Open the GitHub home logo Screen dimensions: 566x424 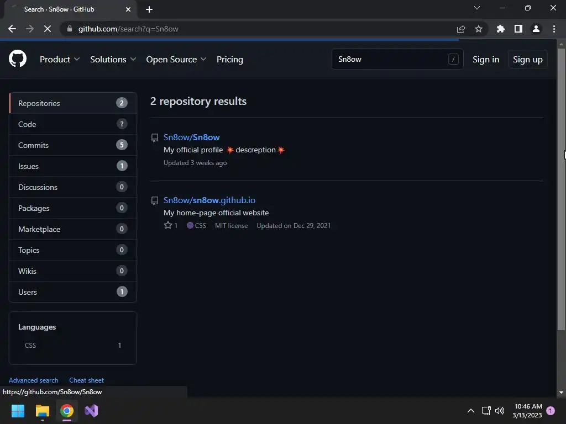tap(17, 59)
